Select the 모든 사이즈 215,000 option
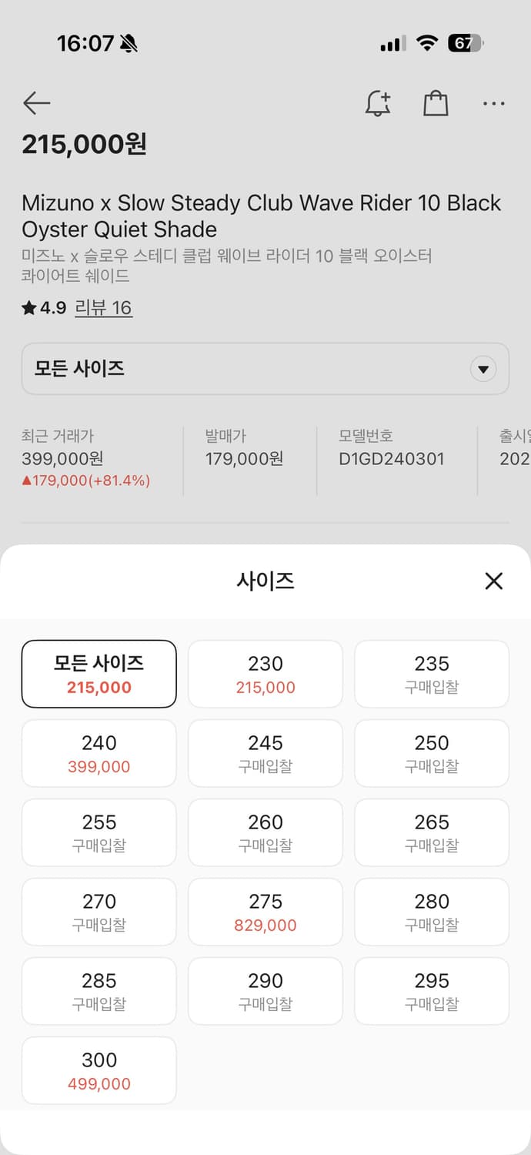The width and height of the screenshot is (531, 1155). click(99, 674)
